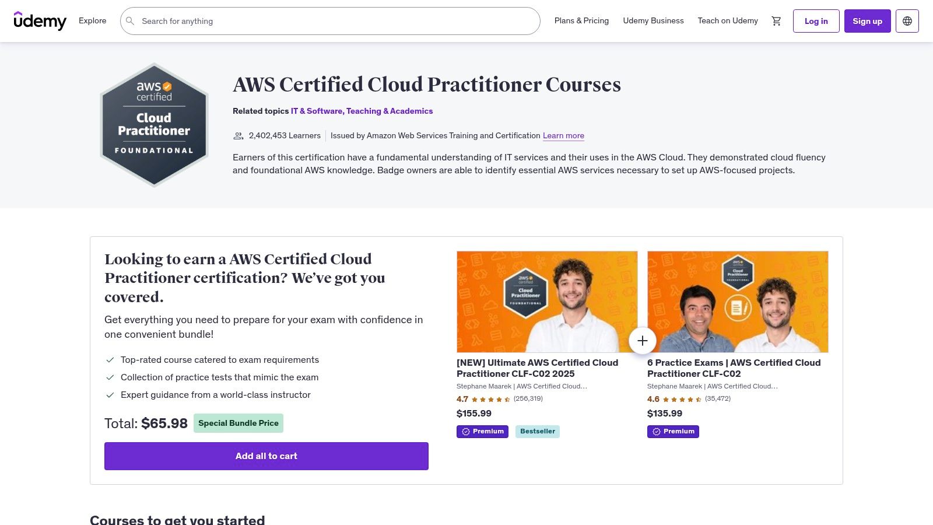Click the Udemy logo
Viewport: 933px width, 525px height.
tap(40, 21)
